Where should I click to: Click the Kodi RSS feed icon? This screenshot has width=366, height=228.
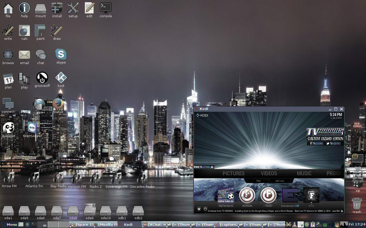click(x=342, y=211)
